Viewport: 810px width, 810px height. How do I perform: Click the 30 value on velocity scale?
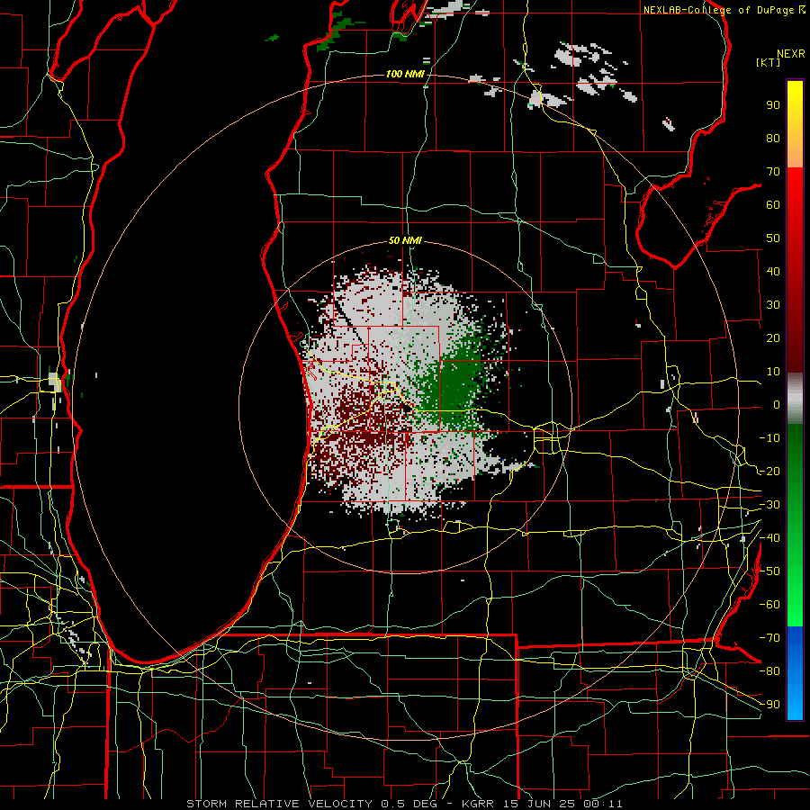[773, 305]
